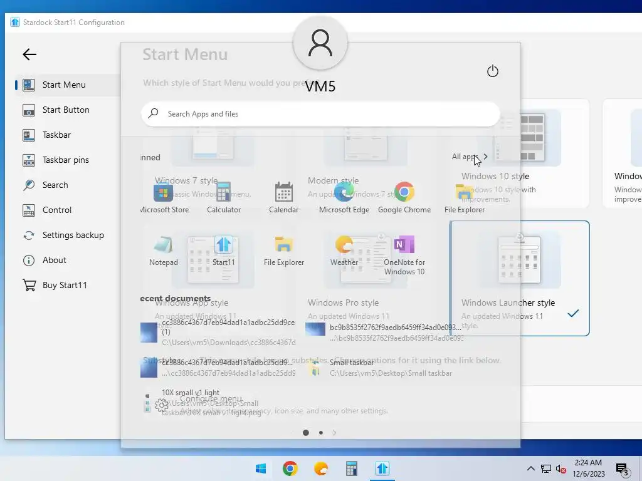This screenshot has width=642, height=481.
Task: Launch Notepad from pinned apps
Action: pyautogui.click(x=164, y=251)
